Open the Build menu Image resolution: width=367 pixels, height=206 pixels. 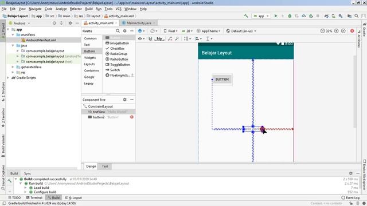click(x=89, y=9)
